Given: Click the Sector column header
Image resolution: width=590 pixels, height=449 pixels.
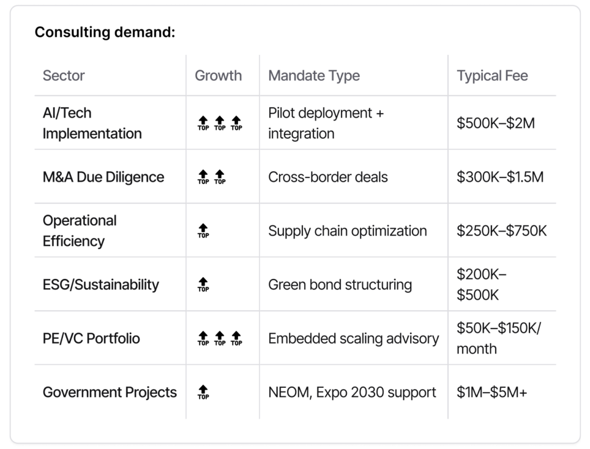Looking at the screenshot, I should (x=63, y=76).
